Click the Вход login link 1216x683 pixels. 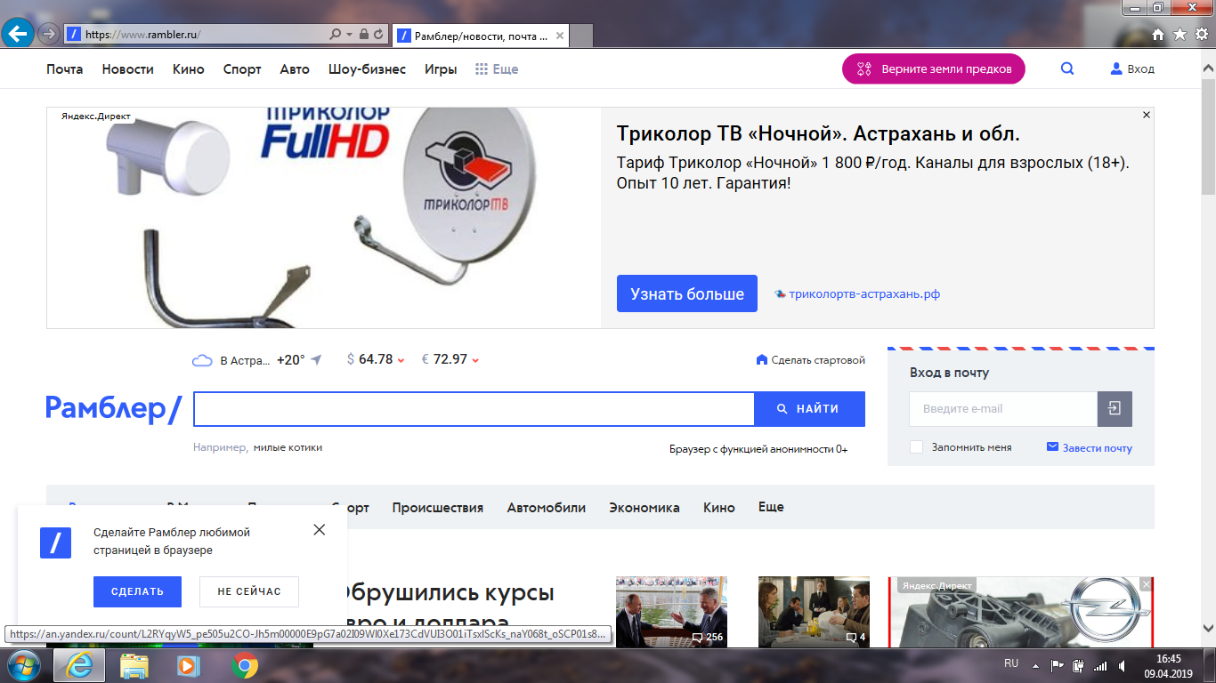click(1132, 68)
